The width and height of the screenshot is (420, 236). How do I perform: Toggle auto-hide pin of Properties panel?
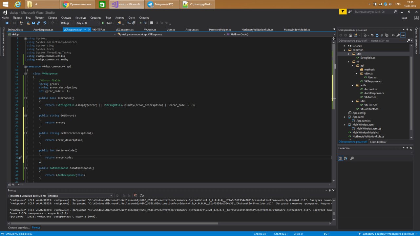[407, 148]
